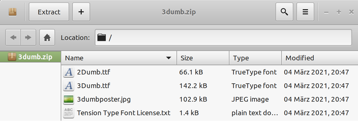Click TrueType font type of 2Dumb.ttf

254,72
